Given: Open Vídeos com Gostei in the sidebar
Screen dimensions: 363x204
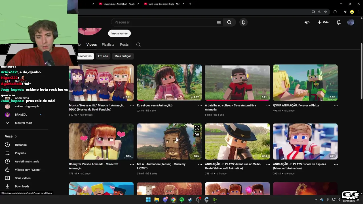Looking at the screenshot, I should pos(28,170).
